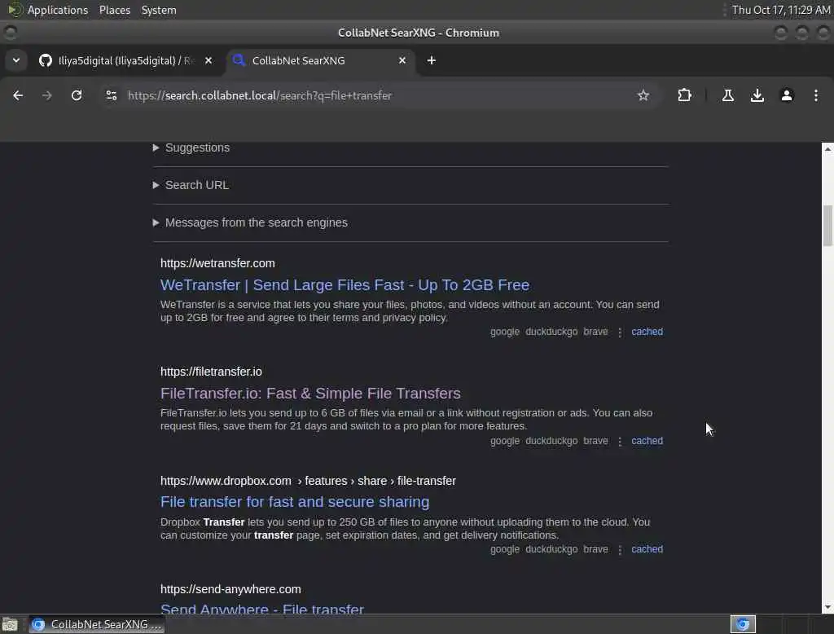
Task: Open the profile avatar menu
Action: pos(787,95)
